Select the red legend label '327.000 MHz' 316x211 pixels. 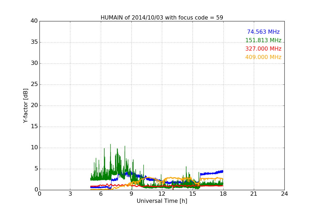263,49
